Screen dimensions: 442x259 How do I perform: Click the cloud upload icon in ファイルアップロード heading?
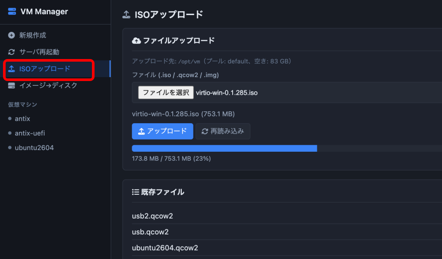(136, 41)
